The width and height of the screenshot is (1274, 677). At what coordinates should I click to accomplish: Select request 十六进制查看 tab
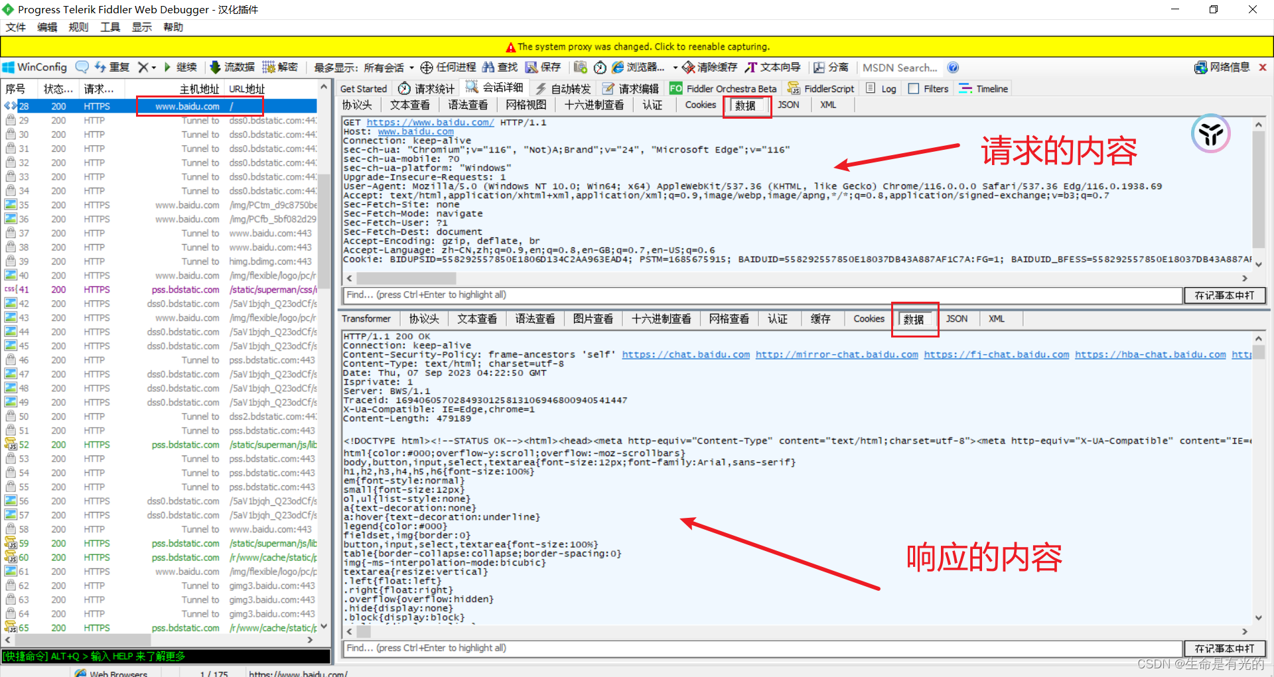594,105
